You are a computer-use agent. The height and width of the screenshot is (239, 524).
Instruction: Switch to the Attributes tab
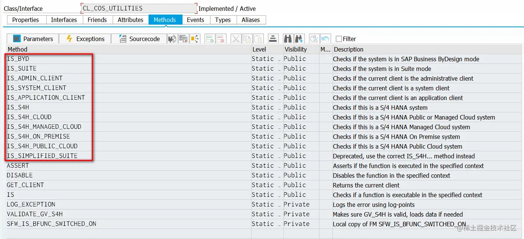pyautogui.click(x=131, y=20)
